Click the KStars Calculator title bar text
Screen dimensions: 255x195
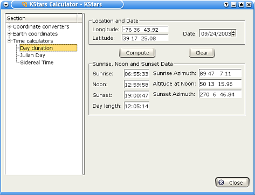(66, 4)
